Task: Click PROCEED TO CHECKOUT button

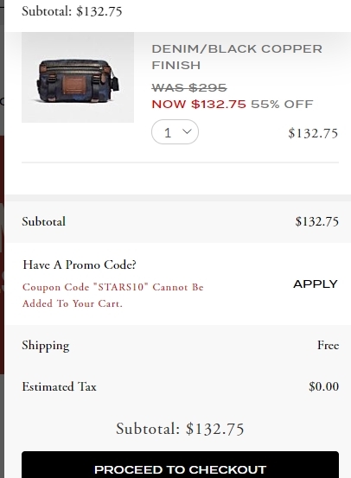Action: click(180, 465)
